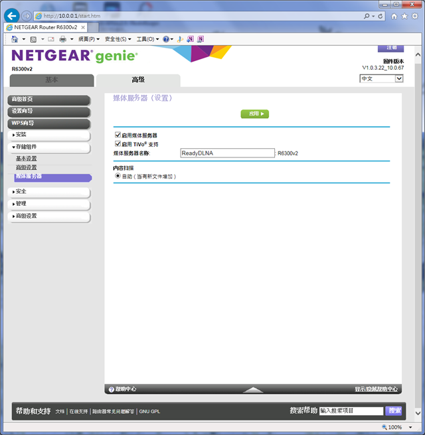425x435 pixels.
Task: Click the RSS feeds icon
Action: point(33,39)
